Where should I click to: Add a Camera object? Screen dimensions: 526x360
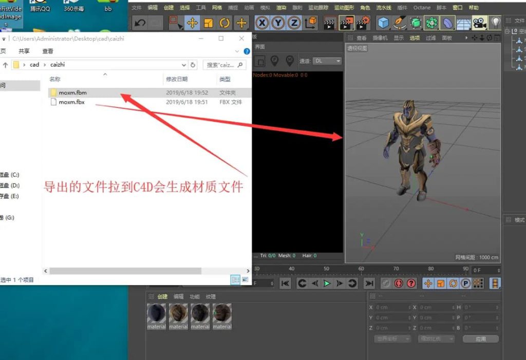480,23
